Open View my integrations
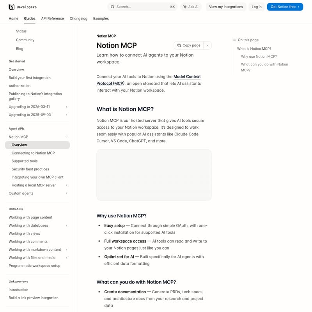 (x=226, y=7)
